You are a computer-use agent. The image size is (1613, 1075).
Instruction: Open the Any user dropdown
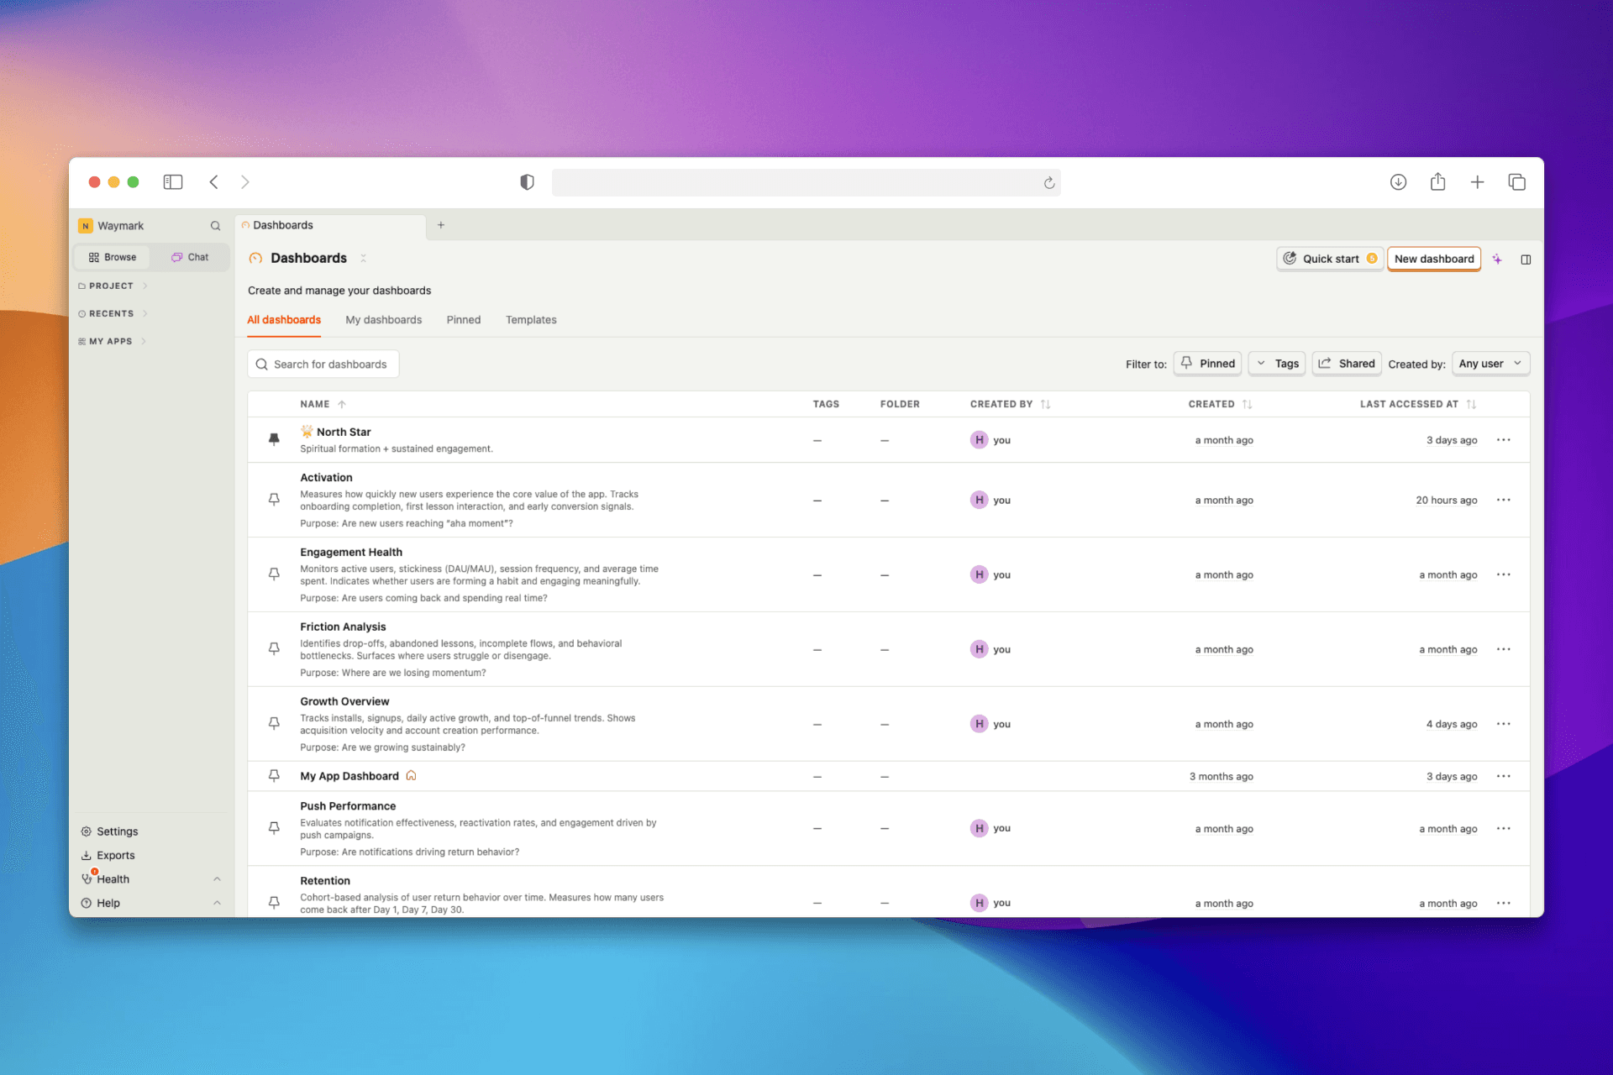point(1490,364)
